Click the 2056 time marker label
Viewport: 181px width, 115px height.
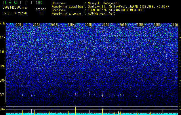[x=106, y=25]
